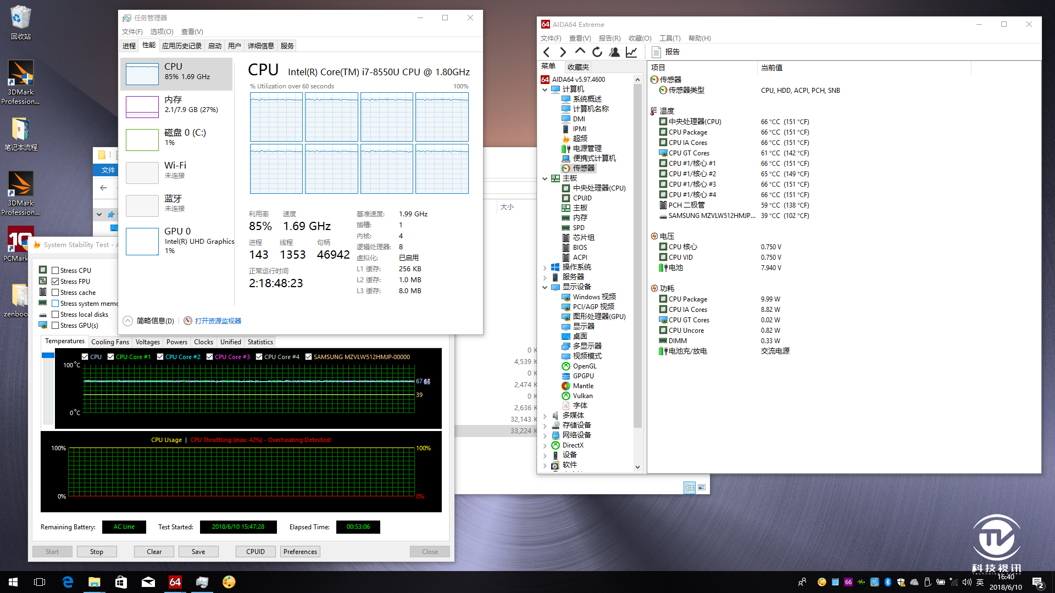Collapse 计算机 tree node
Image resolution: width=1055 pixels, height=593 pixels.
point(545,89)
